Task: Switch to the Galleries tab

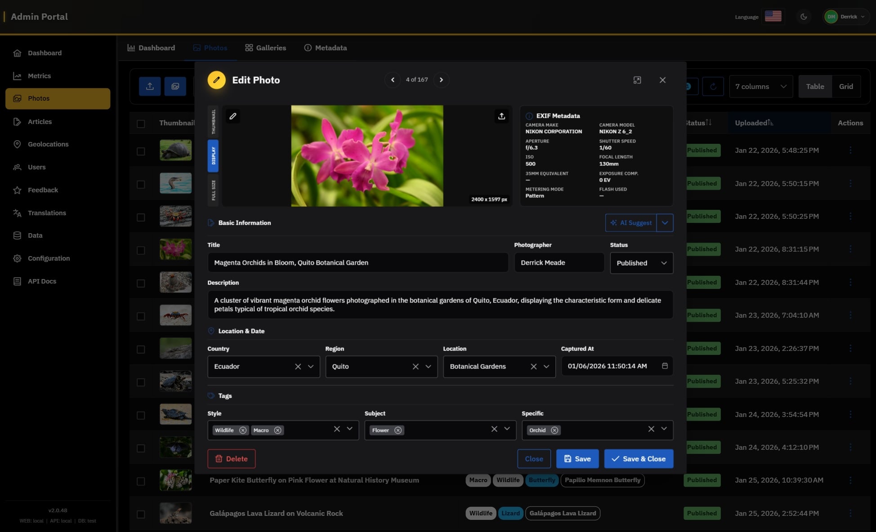Action: [x=265, y=48]
